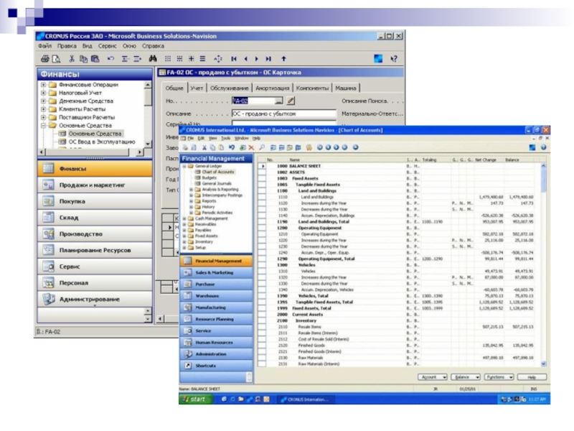
Task: Click the help icon at Chart of Accounts toolbar right
Action: tap(544, 147)
